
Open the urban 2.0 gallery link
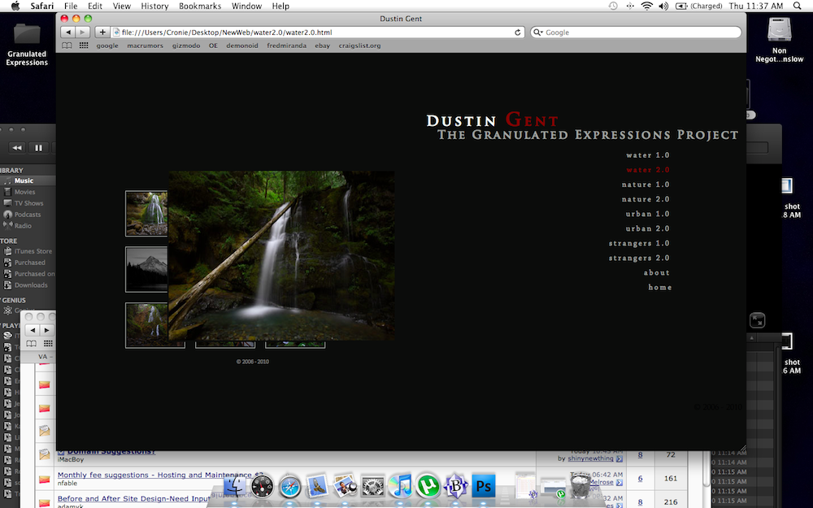(x=648, y=228)
